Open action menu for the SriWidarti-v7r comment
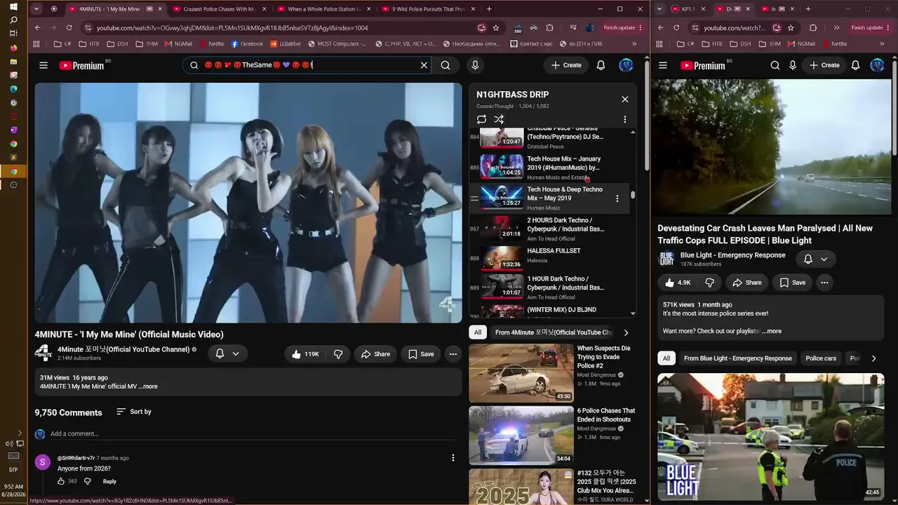This screenshot has width=898, height=505. coord(453,458)
